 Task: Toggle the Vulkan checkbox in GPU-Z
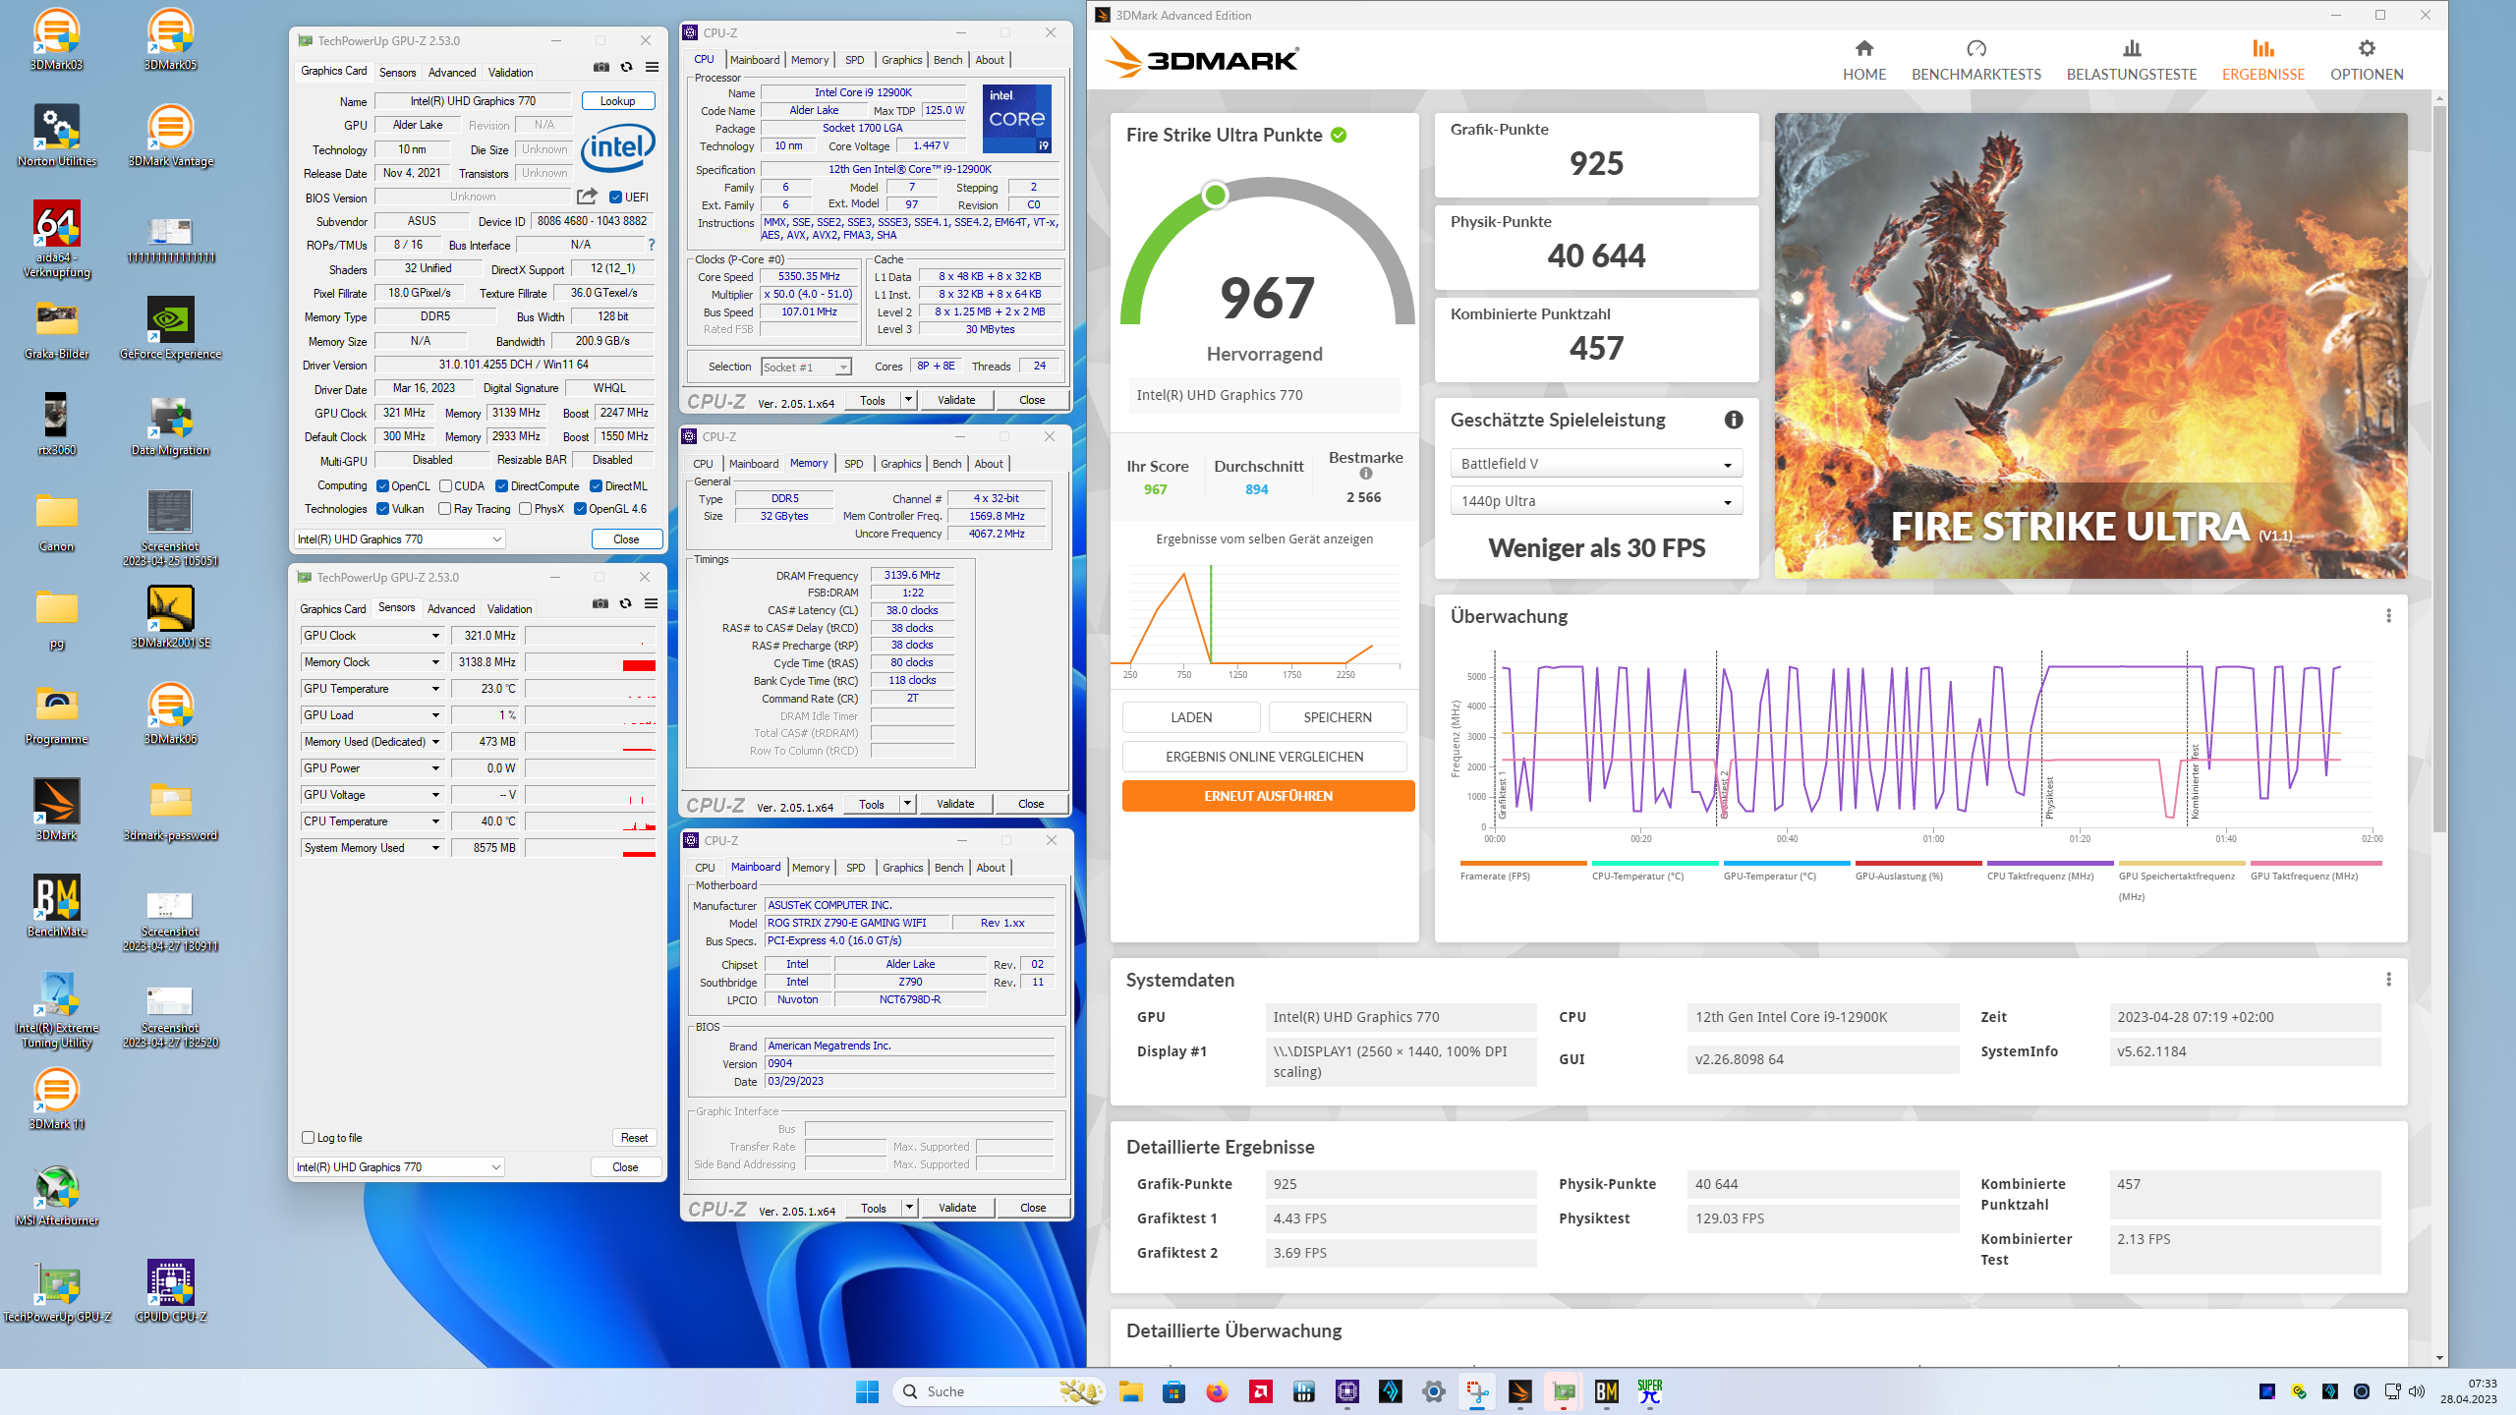383,509
